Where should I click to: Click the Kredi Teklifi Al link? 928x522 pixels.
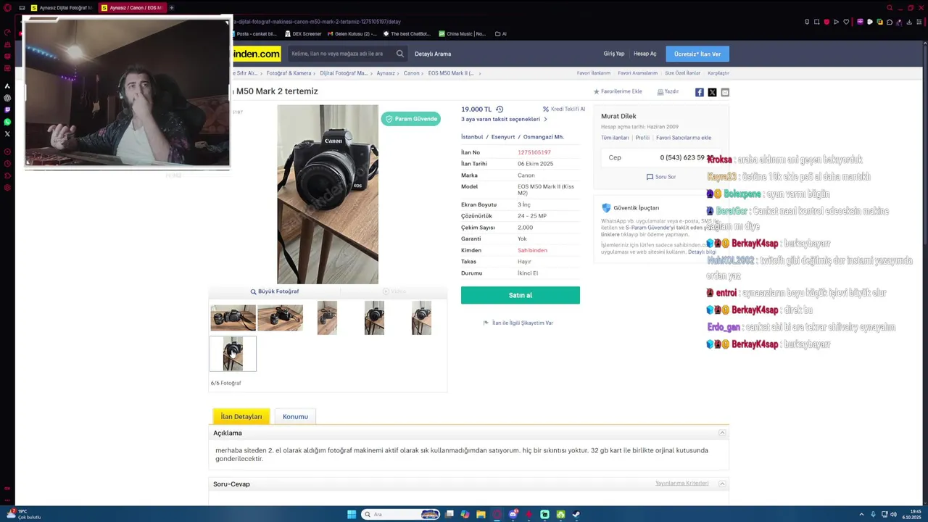[x=564, y=109]
